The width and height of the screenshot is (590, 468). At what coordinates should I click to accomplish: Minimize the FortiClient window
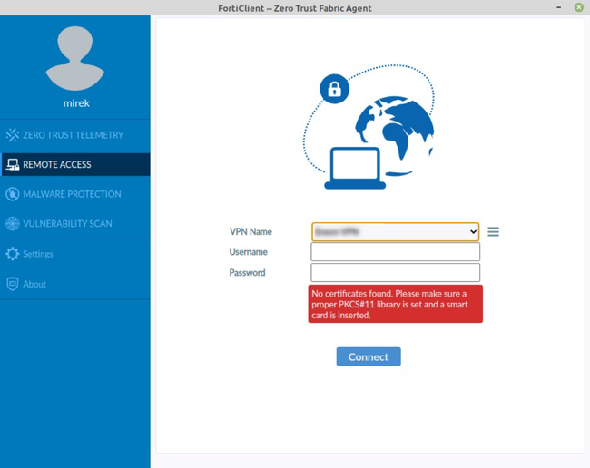pyautogui.click(x=559, y=7)
